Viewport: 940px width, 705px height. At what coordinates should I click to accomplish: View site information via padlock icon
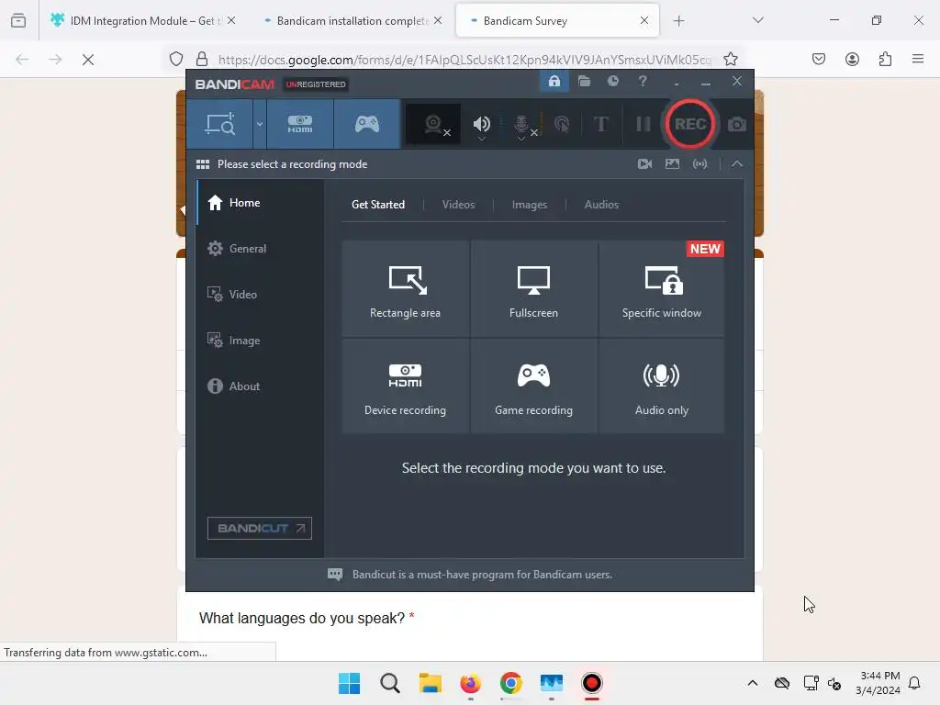[x=202, y=59]
